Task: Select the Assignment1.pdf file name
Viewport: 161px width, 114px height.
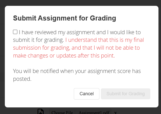Action: [94, 112]
